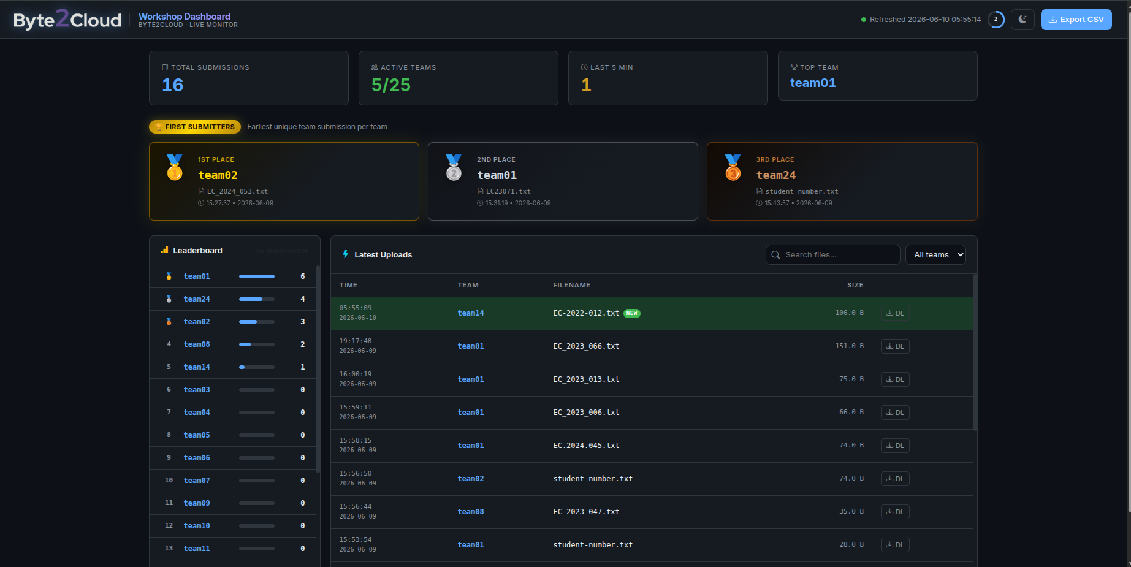Click team02 in the uploads table
This screenshot has height=567, width=1131.
[471, 479]
